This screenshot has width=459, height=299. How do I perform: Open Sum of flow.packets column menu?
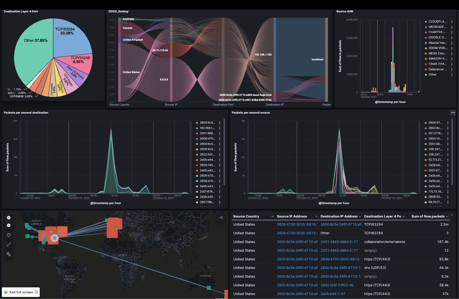(x=447, y=217)
